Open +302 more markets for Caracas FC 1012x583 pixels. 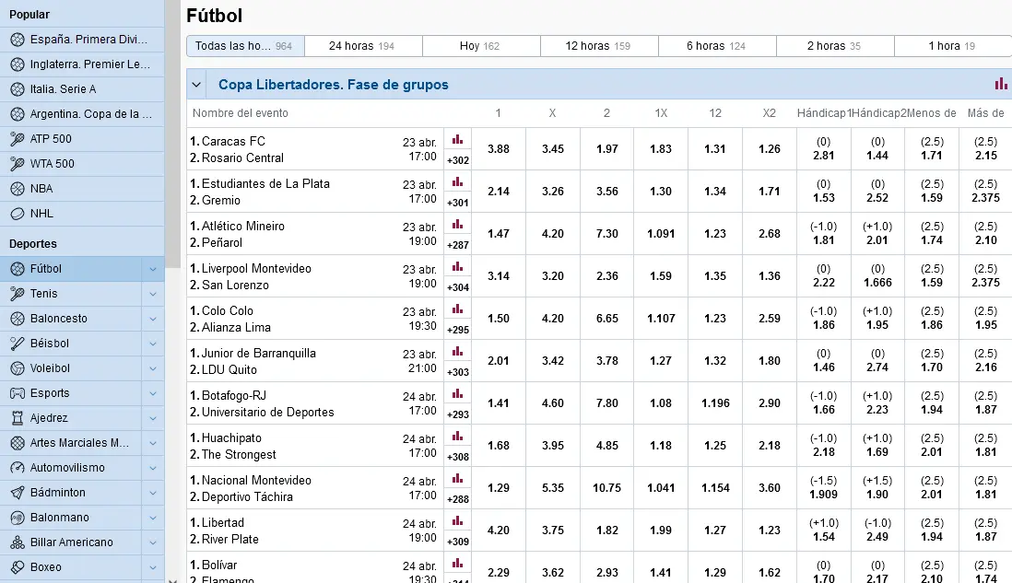pos(457,160)
